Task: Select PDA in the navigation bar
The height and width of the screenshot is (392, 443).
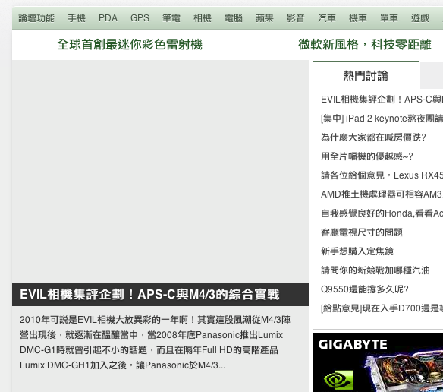Action: click(x=108, y=18)
